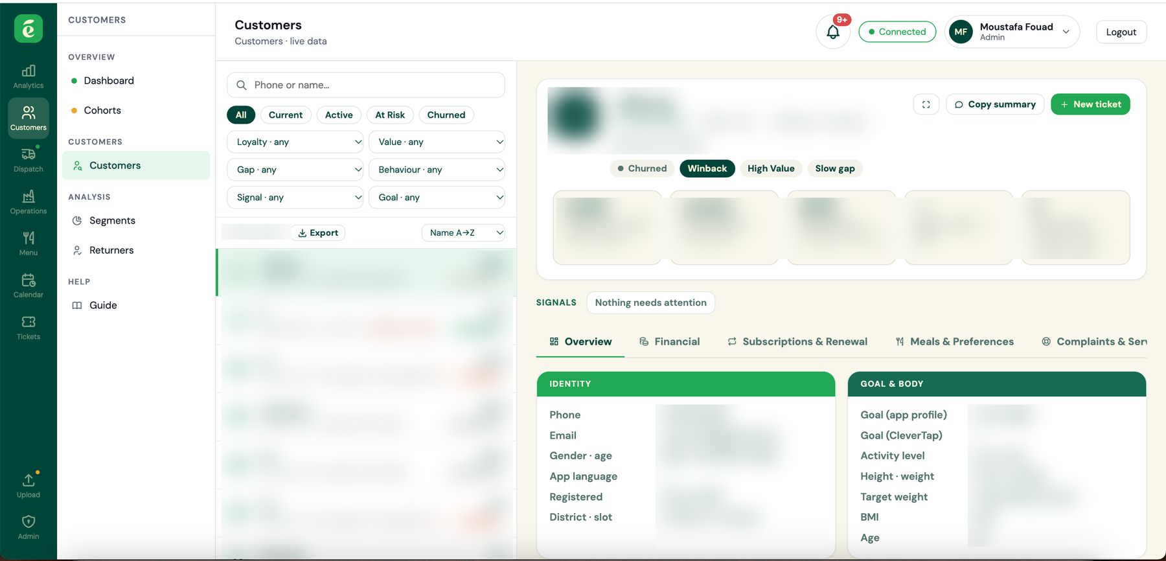Image resolution: width=1166 pixels, height=561 pixels.
Task: Click the notifications bell icon
Action: 833,32
